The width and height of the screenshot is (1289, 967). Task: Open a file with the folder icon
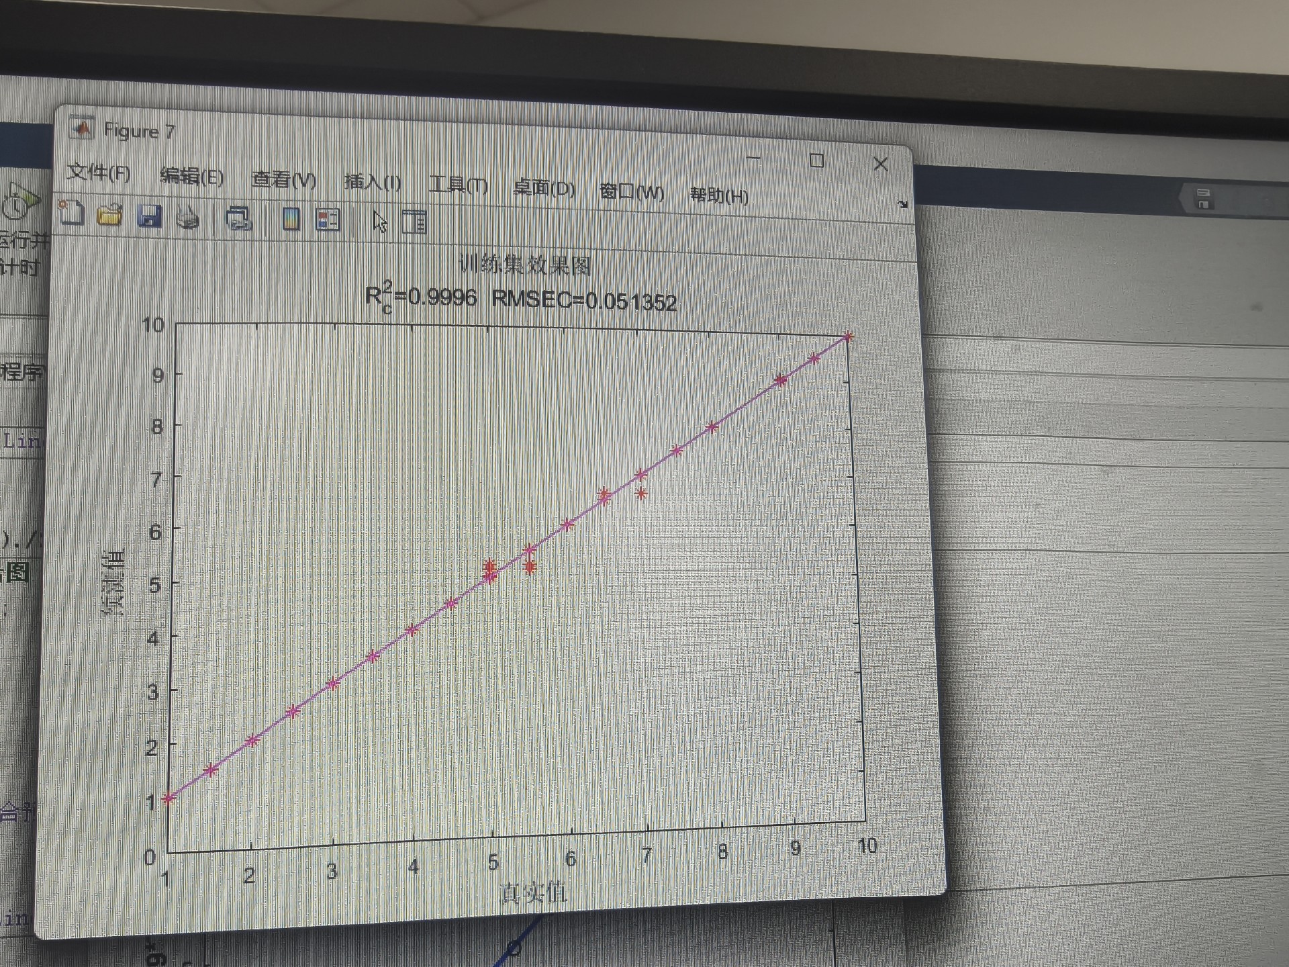click(x=109, y=215)
